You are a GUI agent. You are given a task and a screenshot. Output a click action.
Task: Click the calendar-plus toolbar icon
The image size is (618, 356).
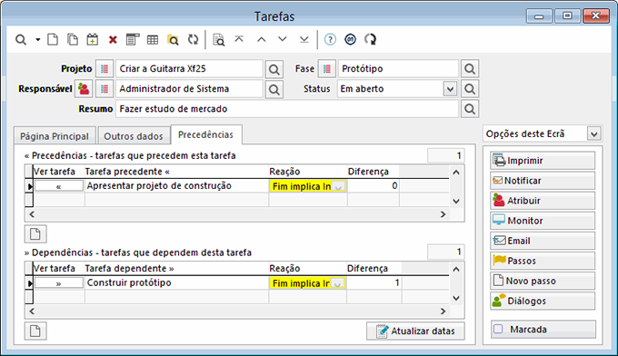point(93,39)
